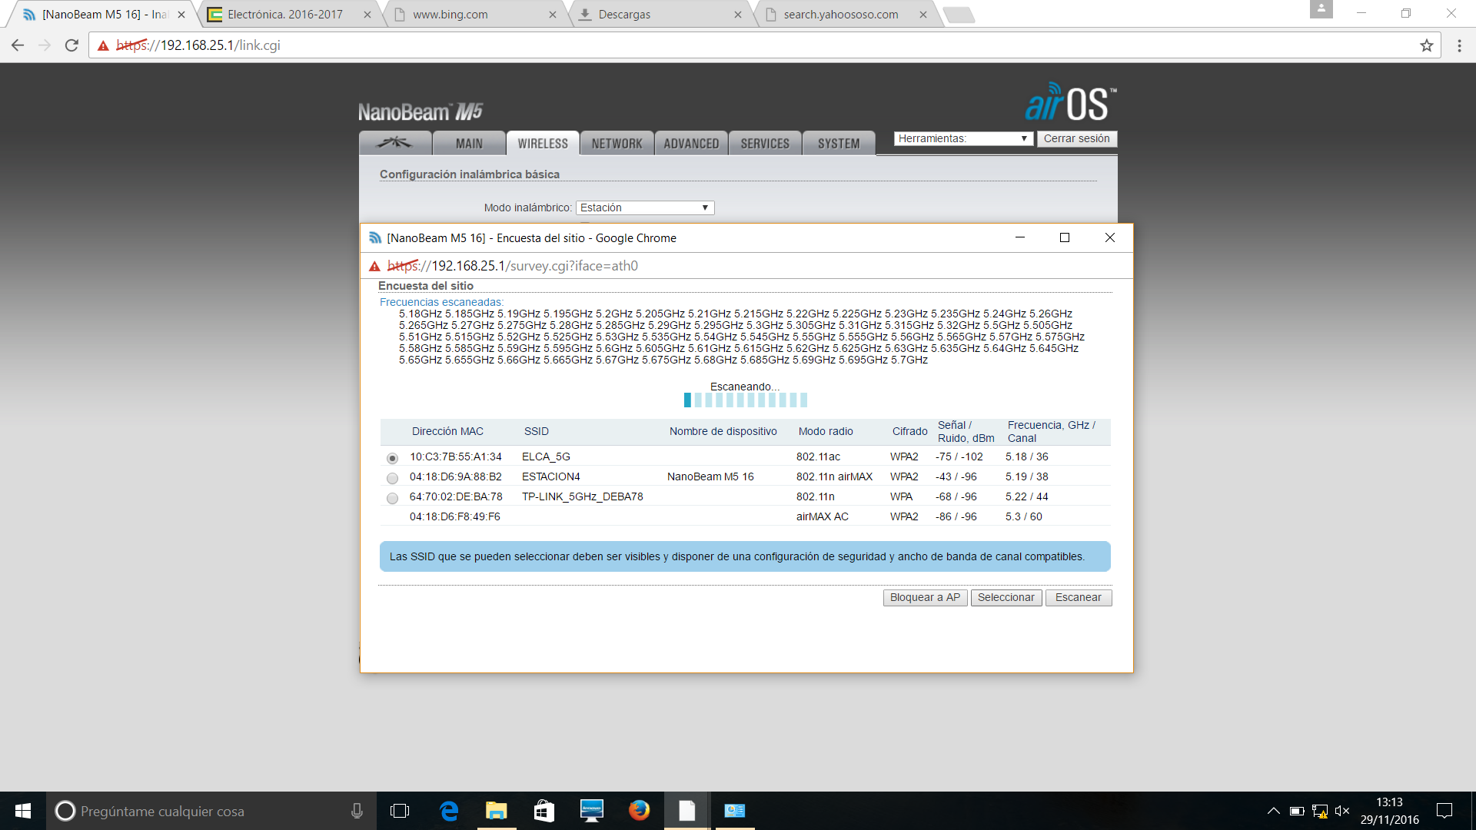Open File Explorer from the taskbar
The width and height of the screenshot is (1476, 830).
point(497,811)
